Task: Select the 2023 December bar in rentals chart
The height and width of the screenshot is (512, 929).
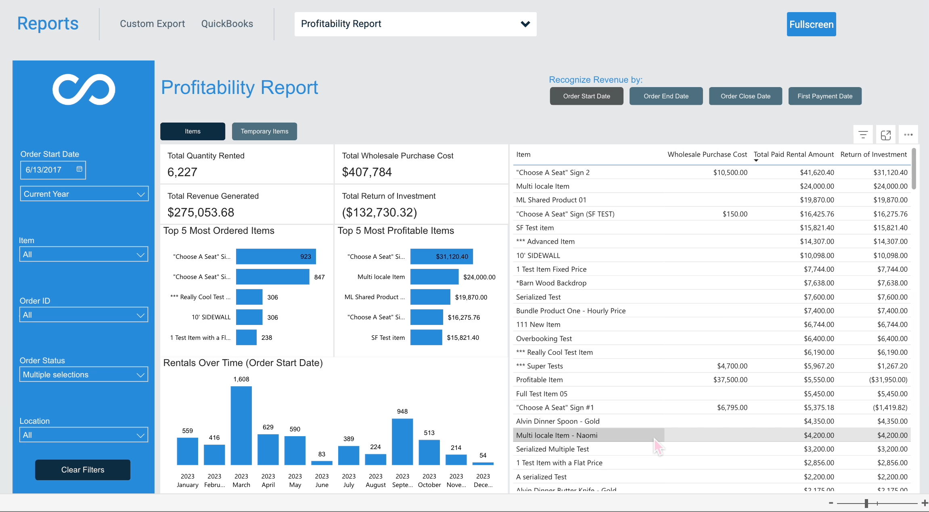Action: (x=483, y=464)
